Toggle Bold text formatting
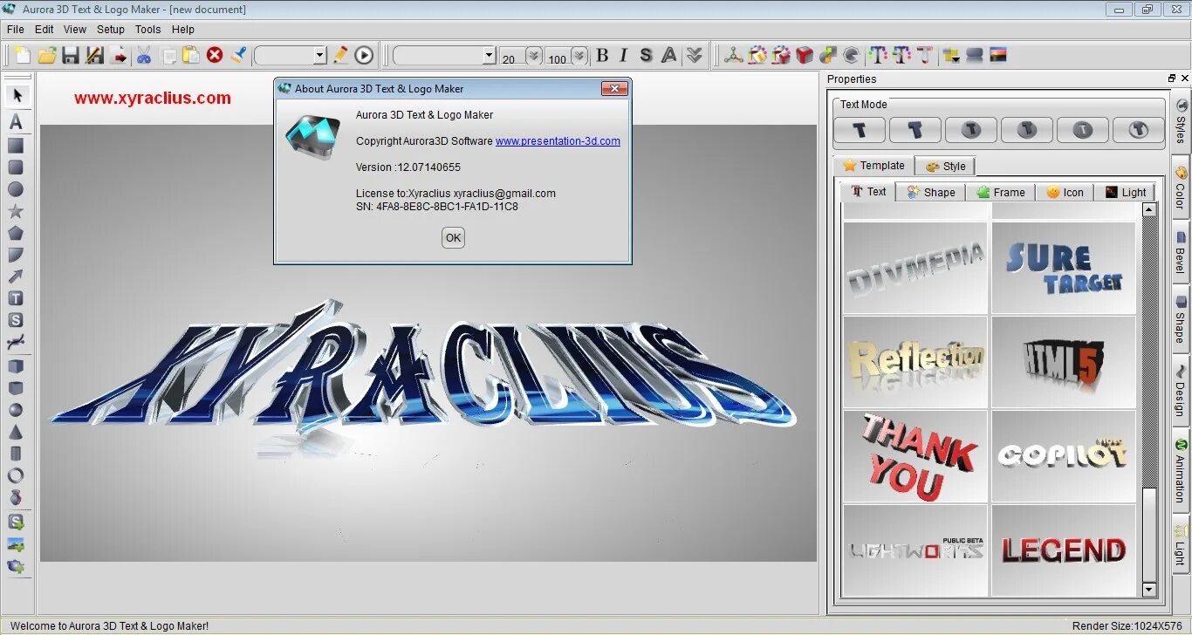 click(602, 56)
